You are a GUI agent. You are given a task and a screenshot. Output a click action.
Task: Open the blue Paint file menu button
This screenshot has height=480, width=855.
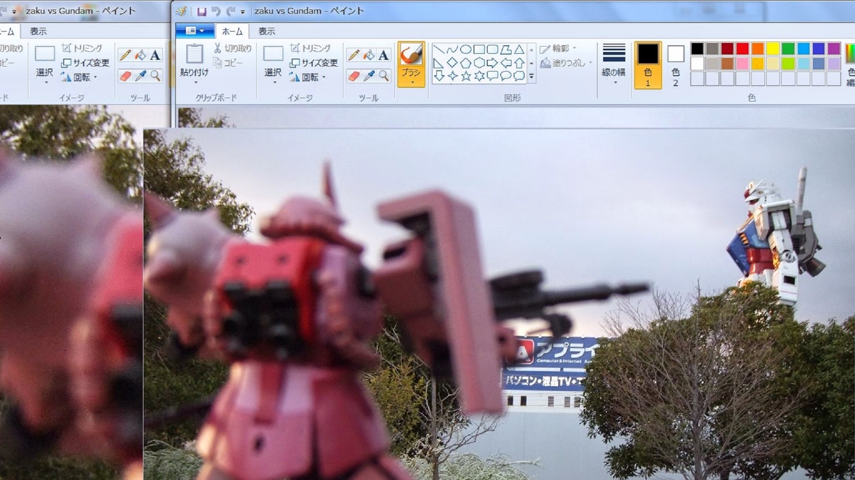(x=195, y=31)
